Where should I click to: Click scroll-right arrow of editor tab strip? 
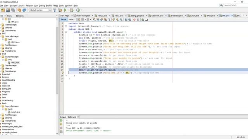pyautogui.click(x=246, y=15)
